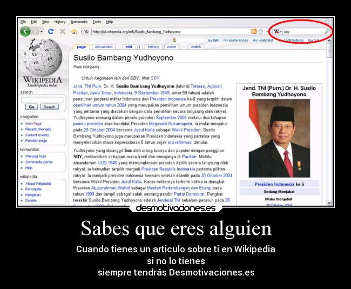Viewport: 351px width, 289px height.
Task: Open 'Main Page' navigation link
Action: tap(33, 124)
